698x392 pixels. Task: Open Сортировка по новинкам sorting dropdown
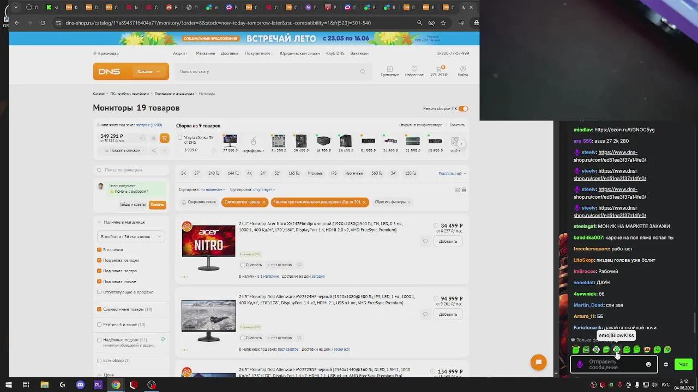coord(213,189)
